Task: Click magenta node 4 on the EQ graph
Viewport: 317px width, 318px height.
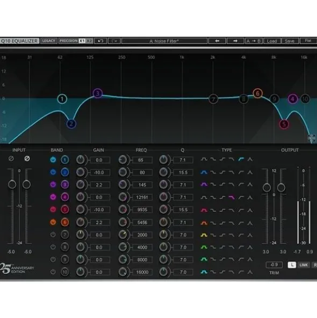Action: 292,99
